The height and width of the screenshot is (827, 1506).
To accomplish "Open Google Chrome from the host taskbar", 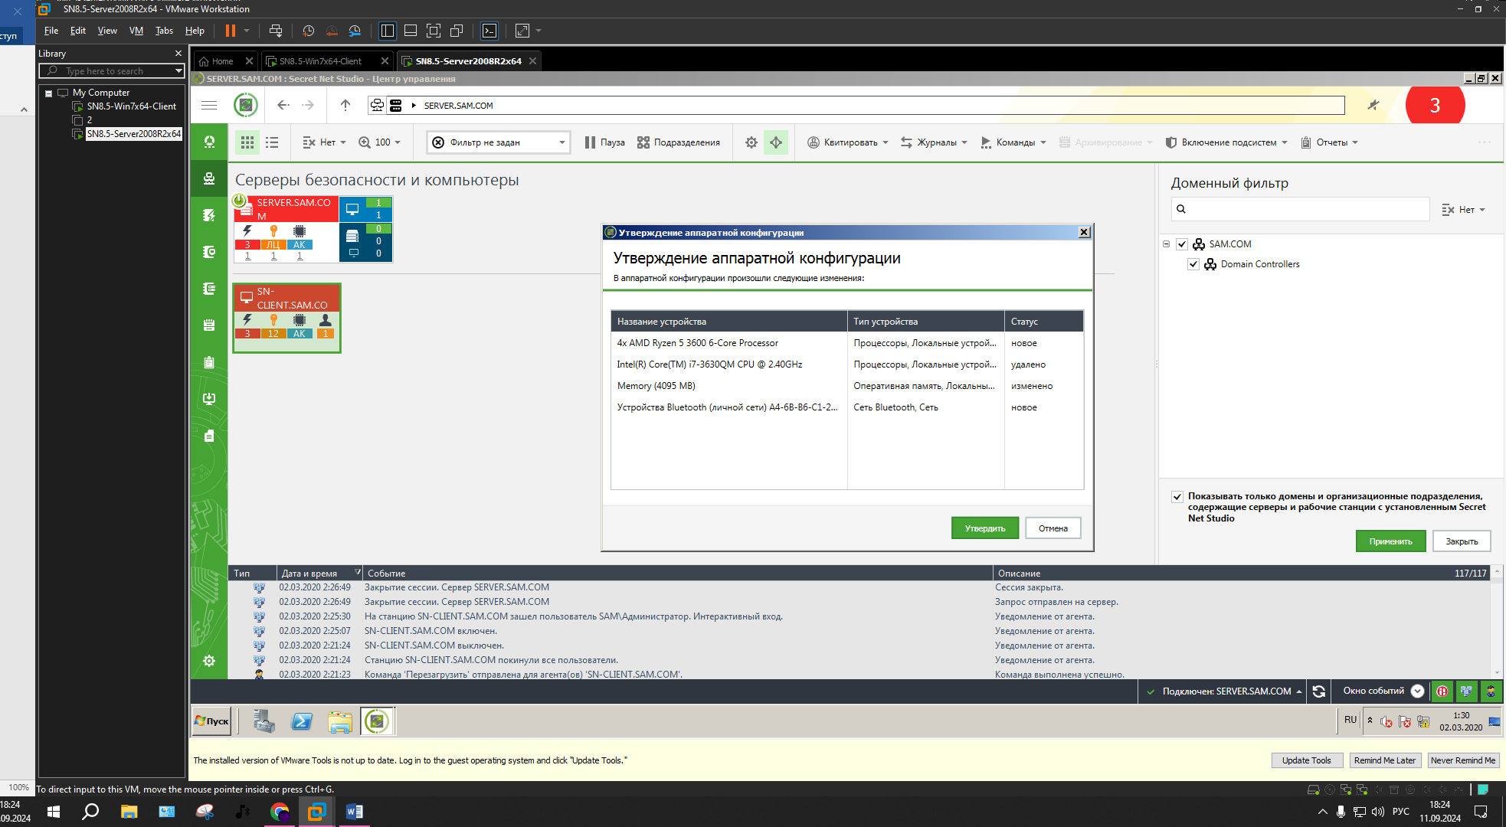I will 280,812.
